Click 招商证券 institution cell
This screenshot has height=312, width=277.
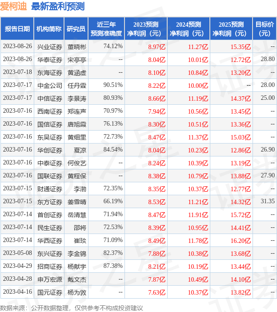tap(50, 267)
